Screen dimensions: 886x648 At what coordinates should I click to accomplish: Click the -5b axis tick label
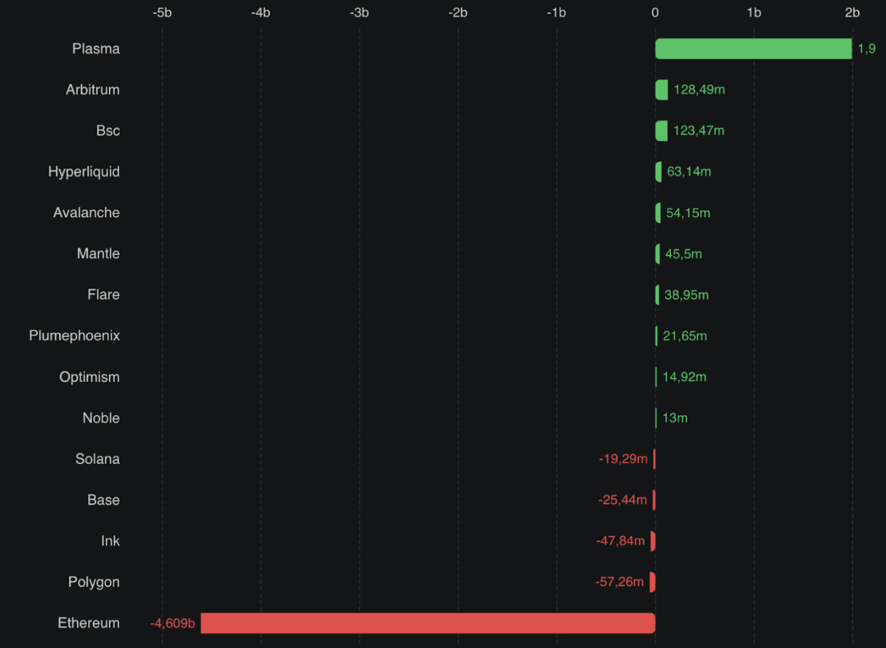(162, 13)
